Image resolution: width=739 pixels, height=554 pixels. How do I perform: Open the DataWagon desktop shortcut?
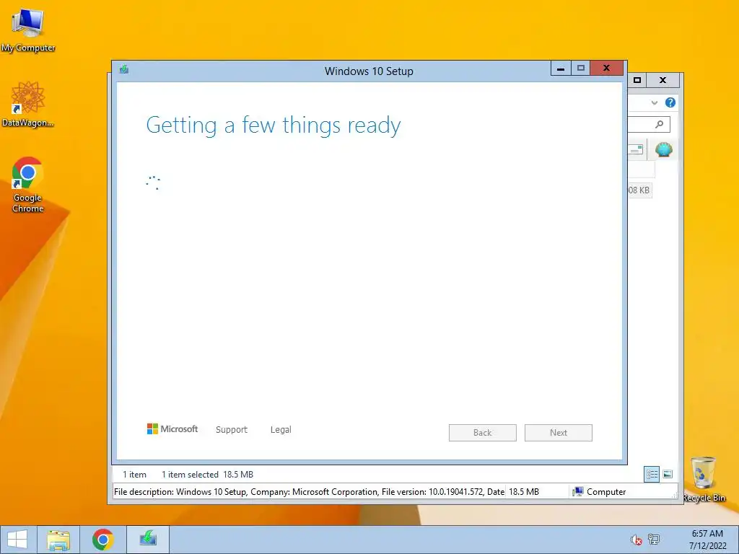[28, 104]
